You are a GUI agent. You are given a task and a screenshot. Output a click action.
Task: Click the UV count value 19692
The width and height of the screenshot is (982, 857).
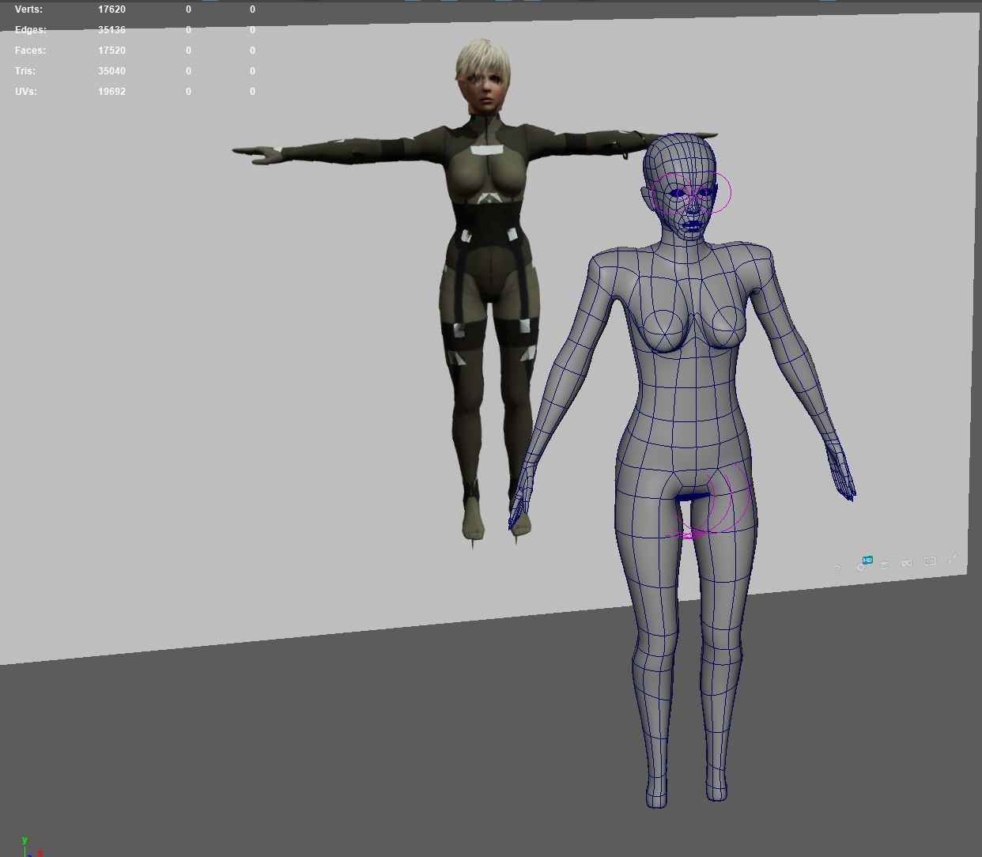111,92
